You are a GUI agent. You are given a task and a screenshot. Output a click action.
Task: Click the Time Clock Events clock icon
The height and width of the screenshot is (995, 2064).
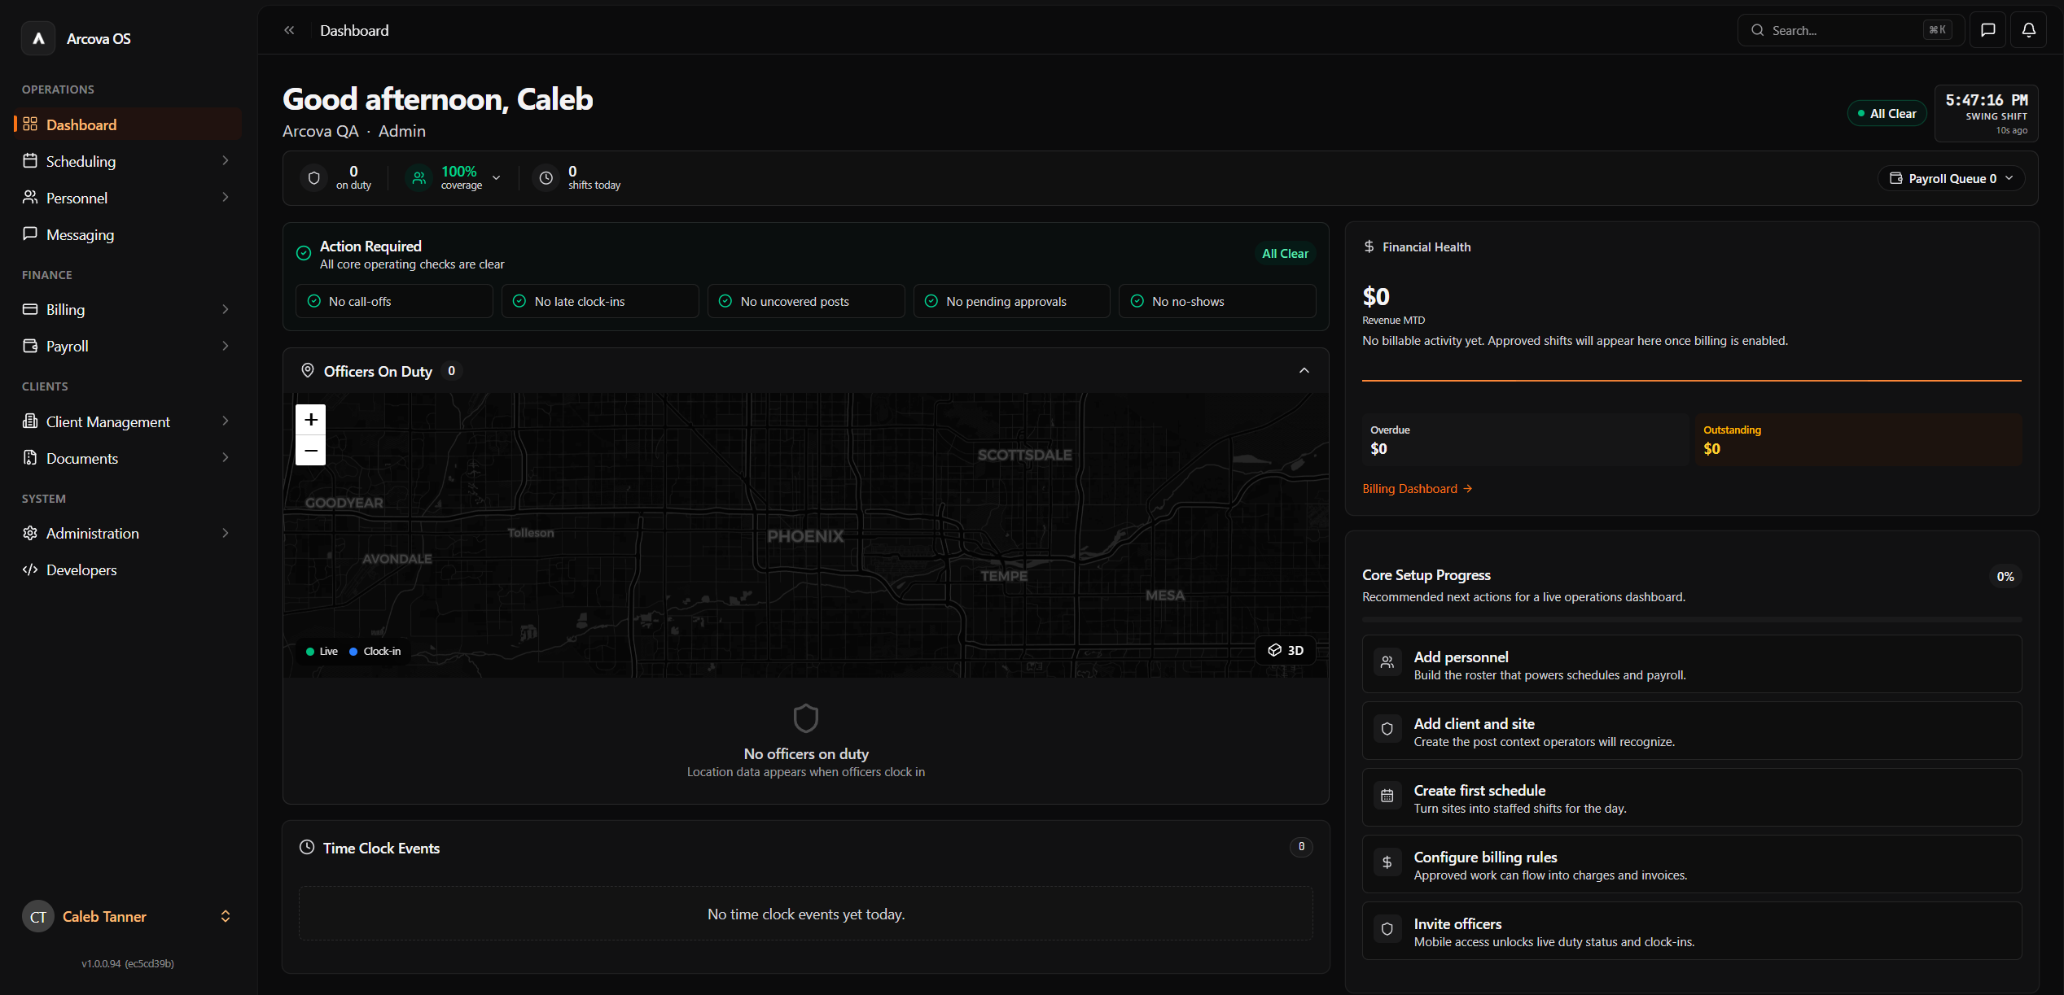[x=307, y=847]
